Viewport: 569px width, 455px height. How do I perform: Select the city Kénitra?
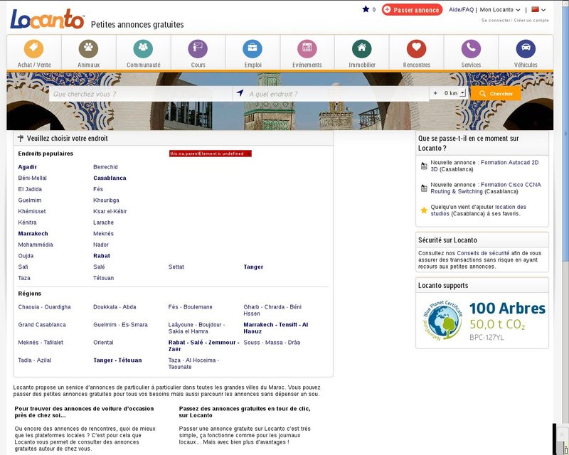pyautogui.click(x=27, y=223)
